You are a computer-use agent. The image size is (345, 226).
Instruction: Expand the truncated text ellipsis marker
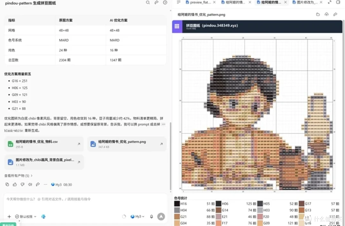coord(164,124)
